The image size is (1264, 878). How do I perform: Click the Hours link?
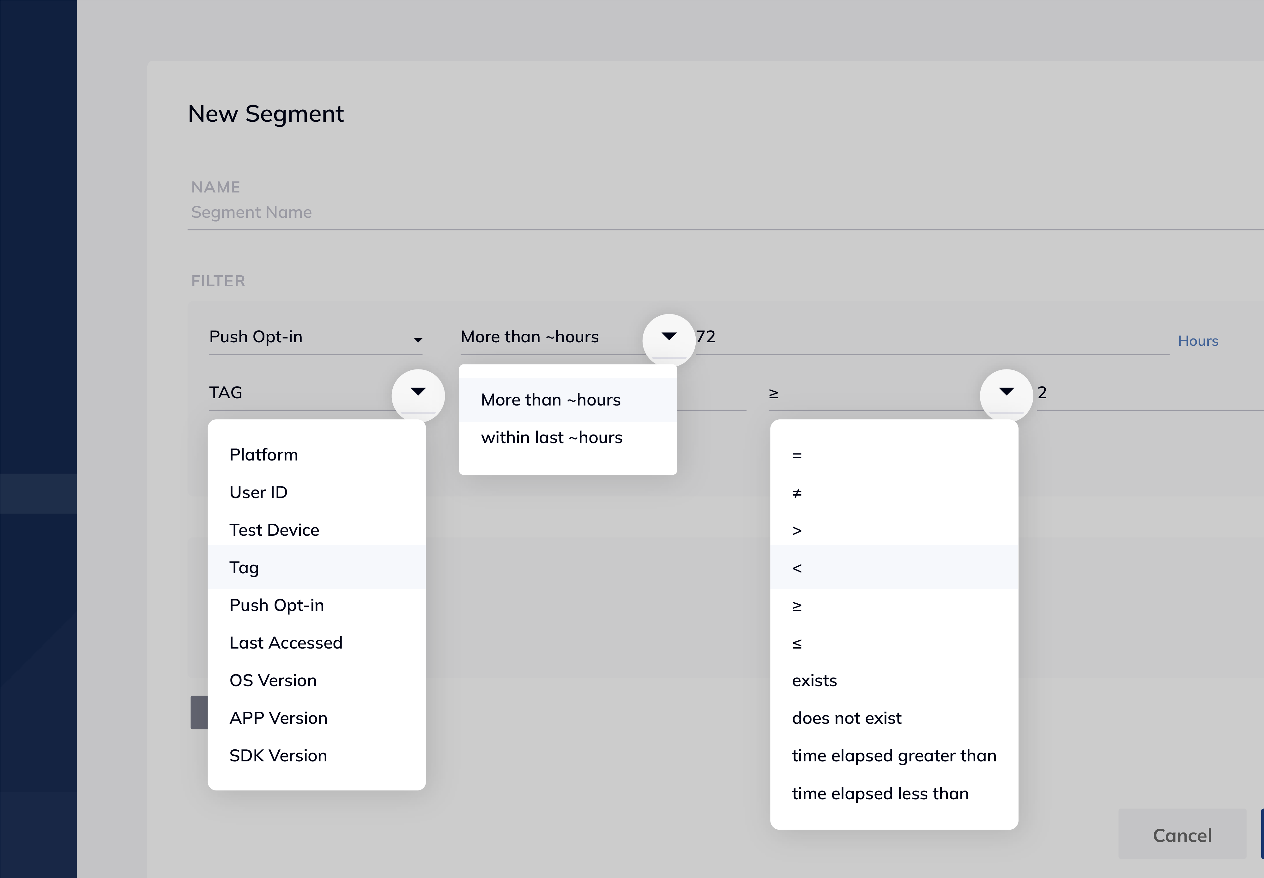pyautogui.click(x=1198, y=340)
